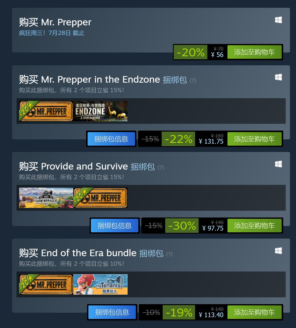
Task: Add the ¥131.75 Endzone bundle to the cart
Action: [255, 139]
